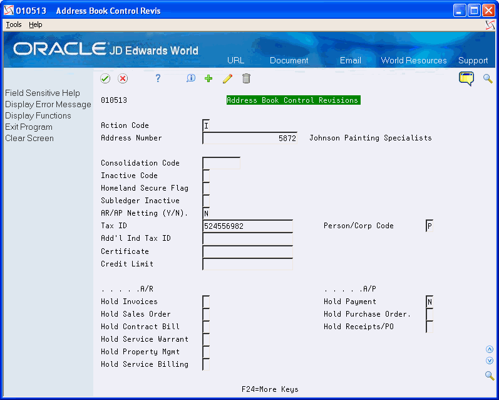Viewport: 499px width, 400px height.
Task: Focus the Hold Sales Order field
Action: [x=206, y=314]
